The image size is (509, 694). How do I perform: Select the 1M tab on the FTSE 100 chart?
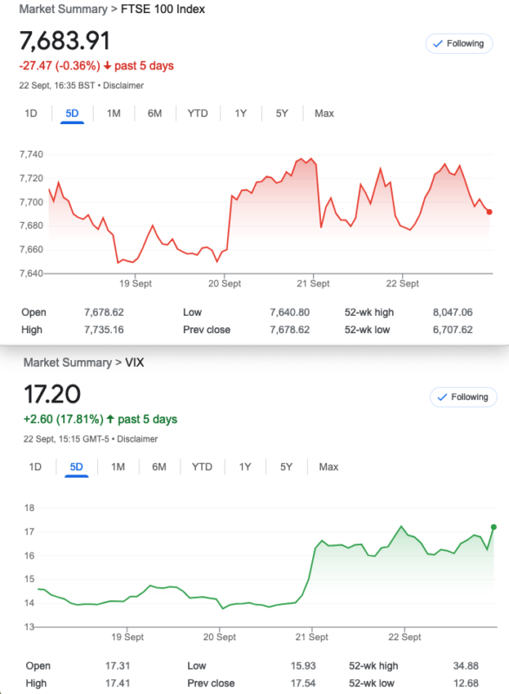(x=114, y=114)
